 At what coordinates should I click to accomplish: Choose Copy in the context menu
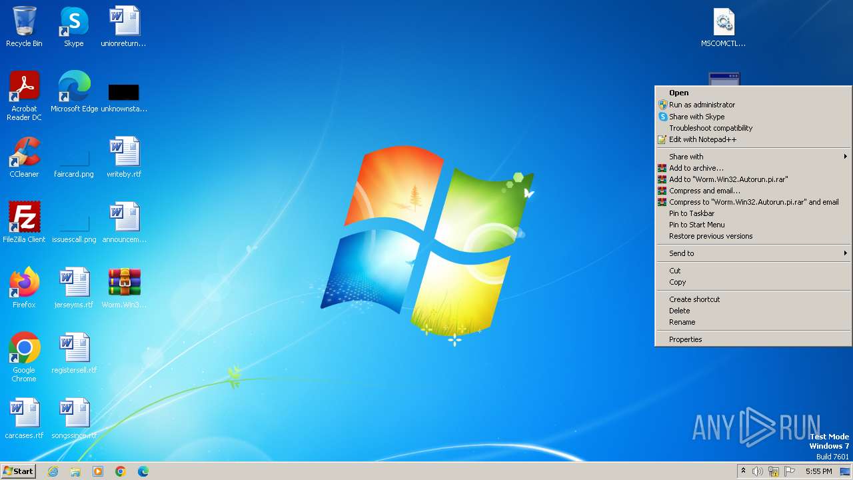pyautogui.click(x=753, y=282)
